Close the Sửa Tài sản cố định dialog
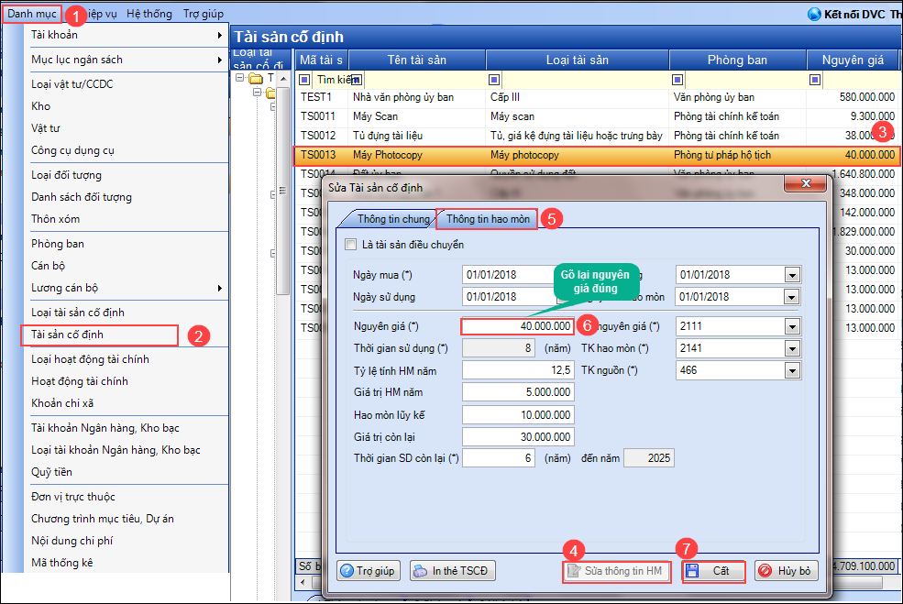 pyautogui.click(x=806, y=183)
